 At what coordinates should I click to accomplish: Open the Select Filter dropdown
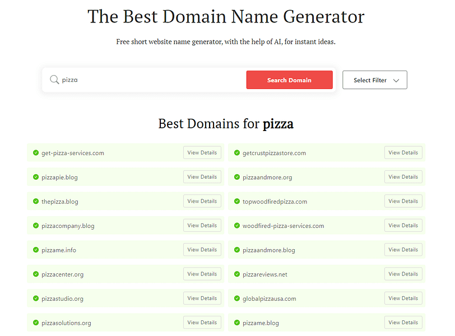pos(374,80)
